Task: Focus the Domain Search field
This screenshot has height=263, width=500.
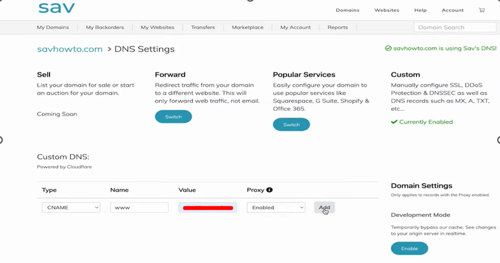Action: tap(455, 27)
